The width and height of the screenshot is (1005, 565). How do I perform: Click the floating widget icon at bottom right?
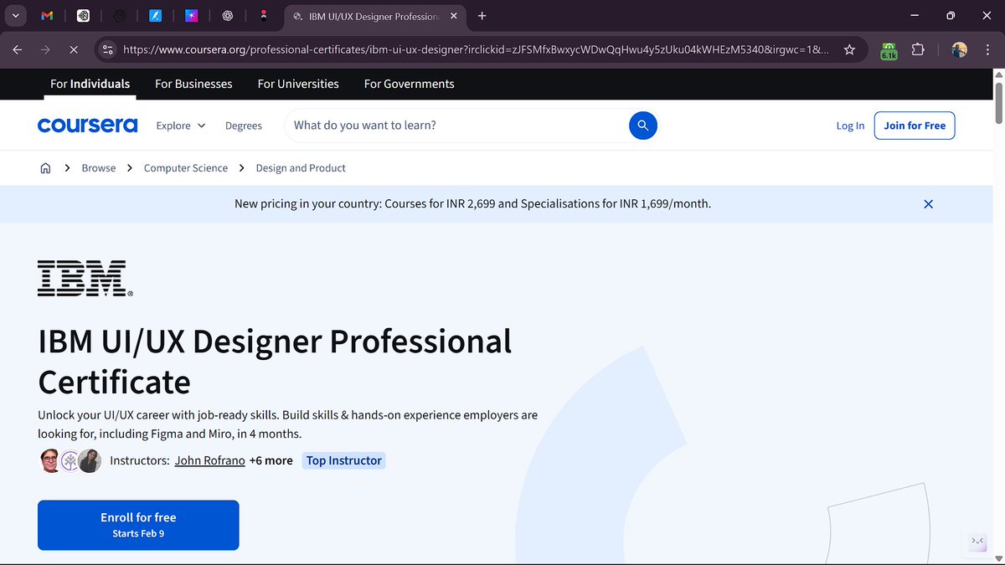(977, 542)
